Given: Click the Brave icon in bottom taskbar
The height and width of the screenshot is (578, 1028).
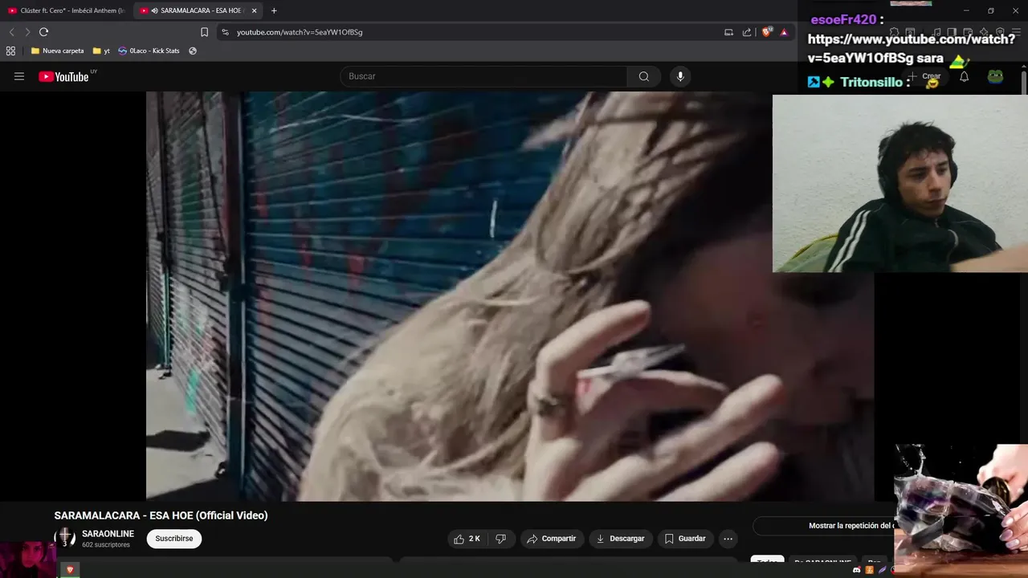Looking at the screenshot, I should [70, 570].
